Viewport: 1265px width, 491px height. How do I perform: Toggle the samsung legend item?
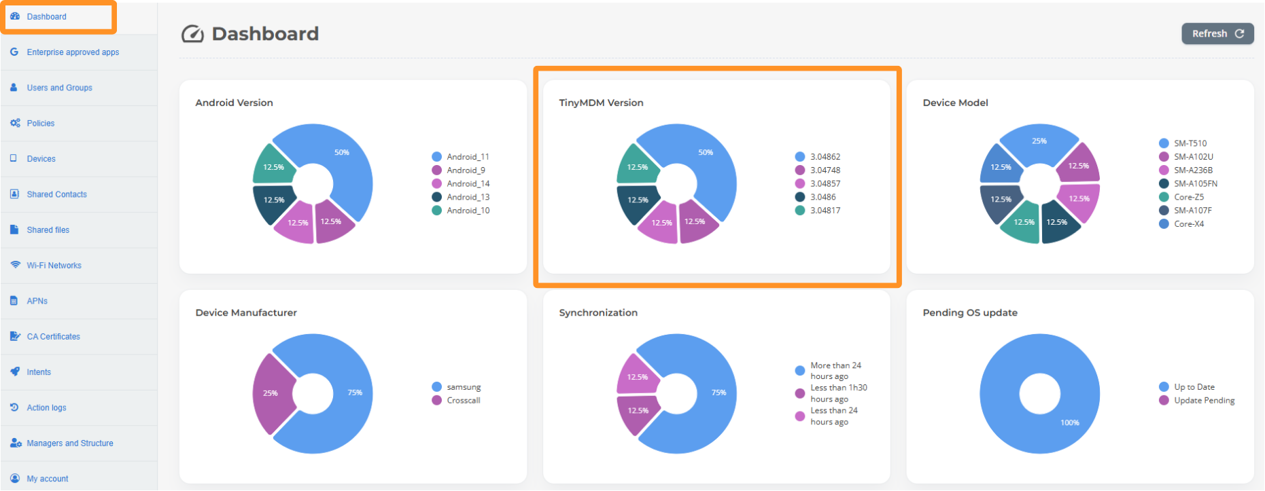pyautogui.click(x=464, y=387)
